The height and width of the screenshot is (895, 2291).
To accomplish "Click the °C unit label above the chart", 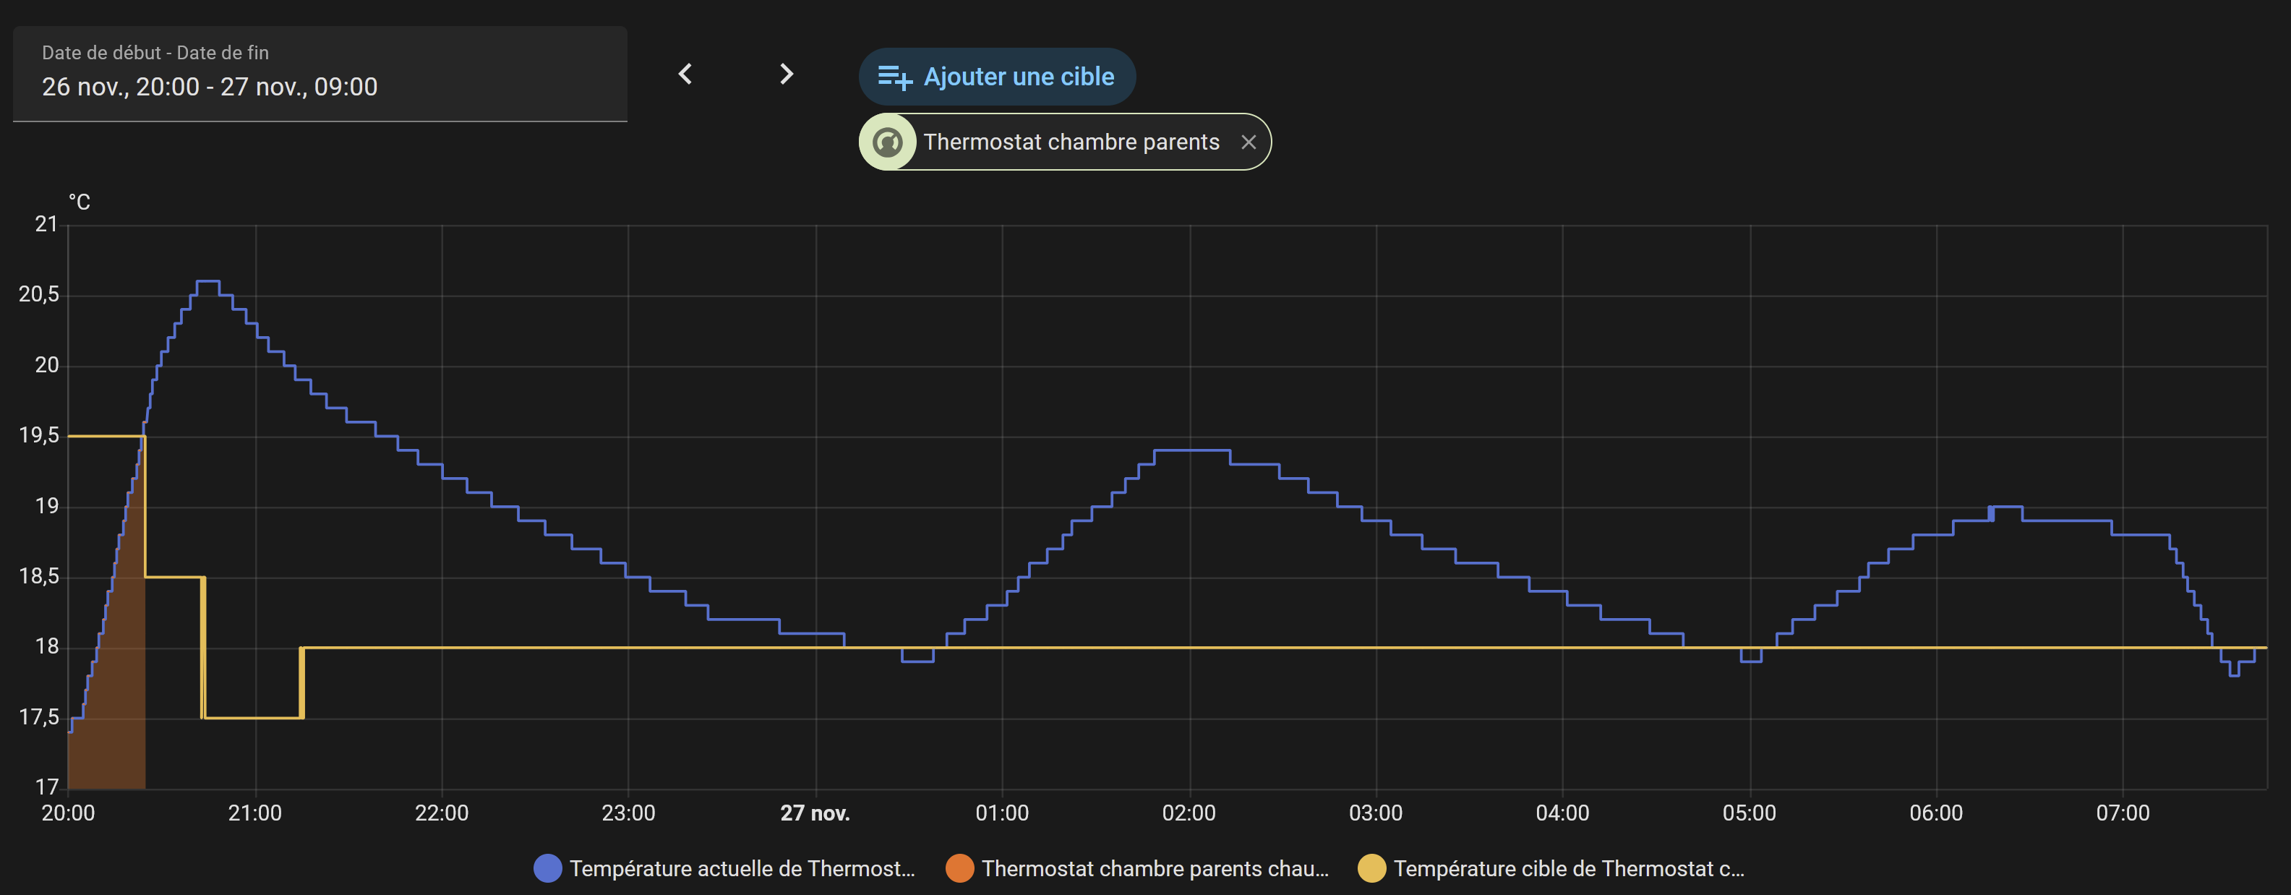I will tap(79, 203).
